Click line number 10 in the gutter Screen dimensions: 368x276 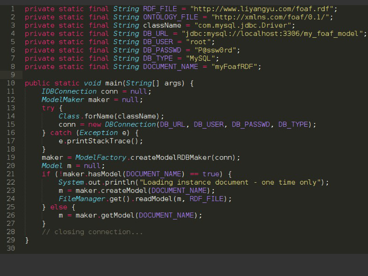pos(11,83)
